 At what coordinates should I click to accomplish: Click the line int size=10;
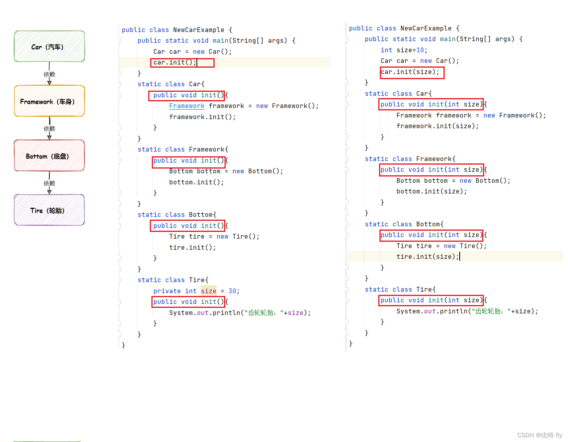(x=404, y=50)
